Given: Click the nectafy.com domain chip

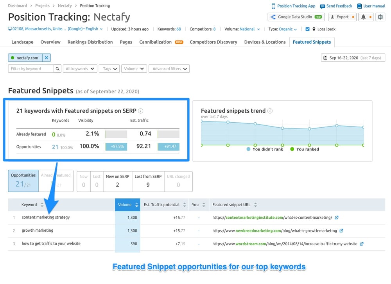Looking at the screenshot, I should [x=25, y=58].
